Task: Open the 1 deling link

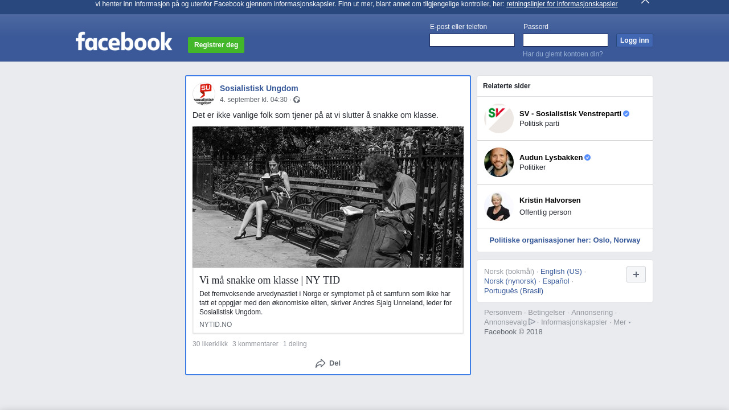Action: (295, 344)
